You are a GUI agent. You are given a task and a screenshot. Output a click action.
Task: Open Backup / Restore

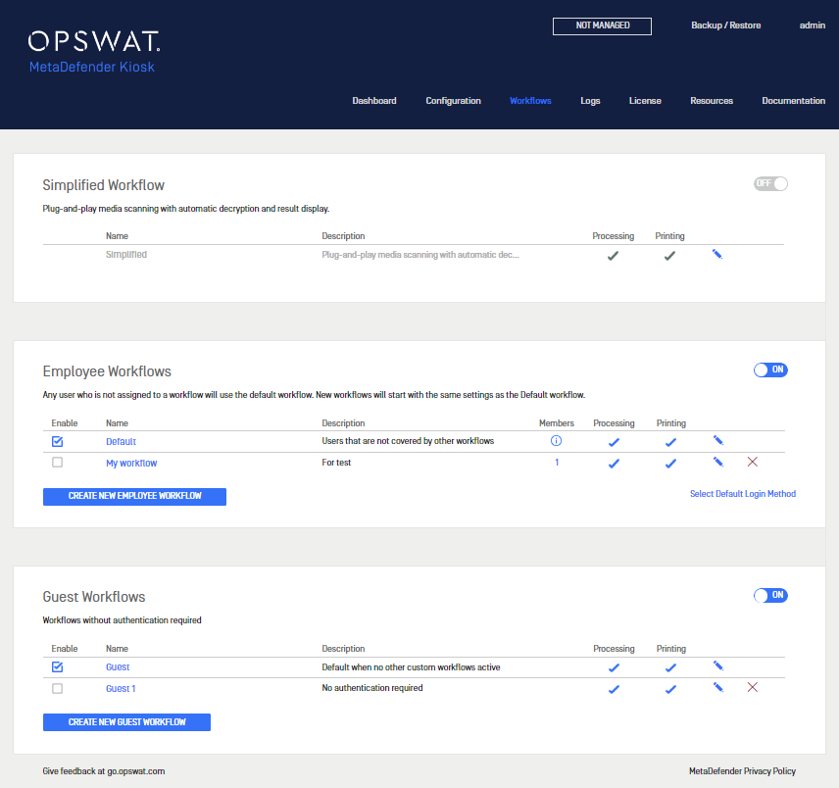(725, 25)
